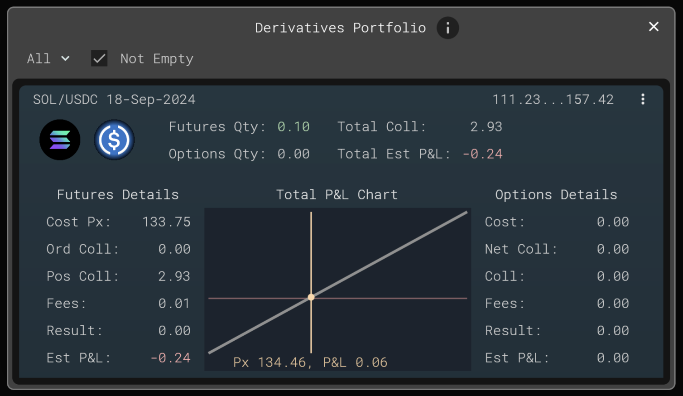Click the marker dot on the P&L chart
The width and height of the screenshot is (683, 396).
click(x=311, y=297)
